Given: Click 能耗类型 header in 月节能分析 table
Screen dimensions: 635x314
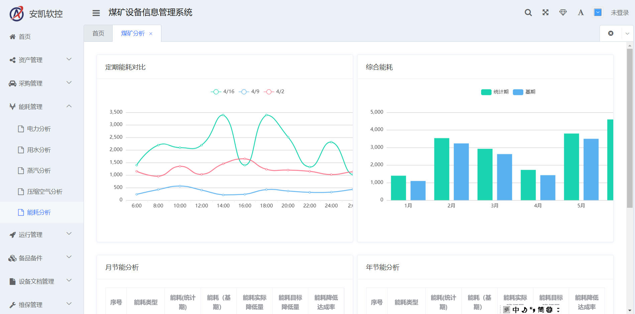Looking at the screenshot, I should [x=146, y=302].
